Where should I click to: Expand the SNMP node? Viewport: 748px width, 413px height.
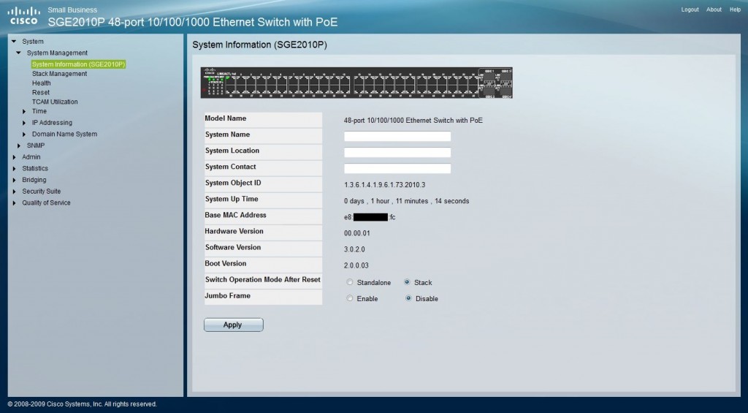click(19, 145)
